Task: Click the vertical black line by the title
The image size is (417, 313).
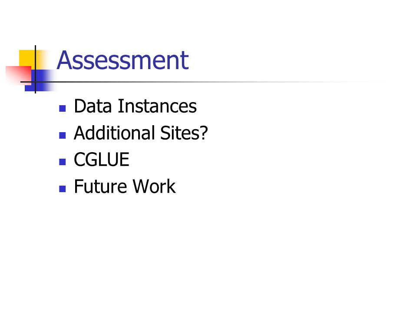Action: (35, 70)
